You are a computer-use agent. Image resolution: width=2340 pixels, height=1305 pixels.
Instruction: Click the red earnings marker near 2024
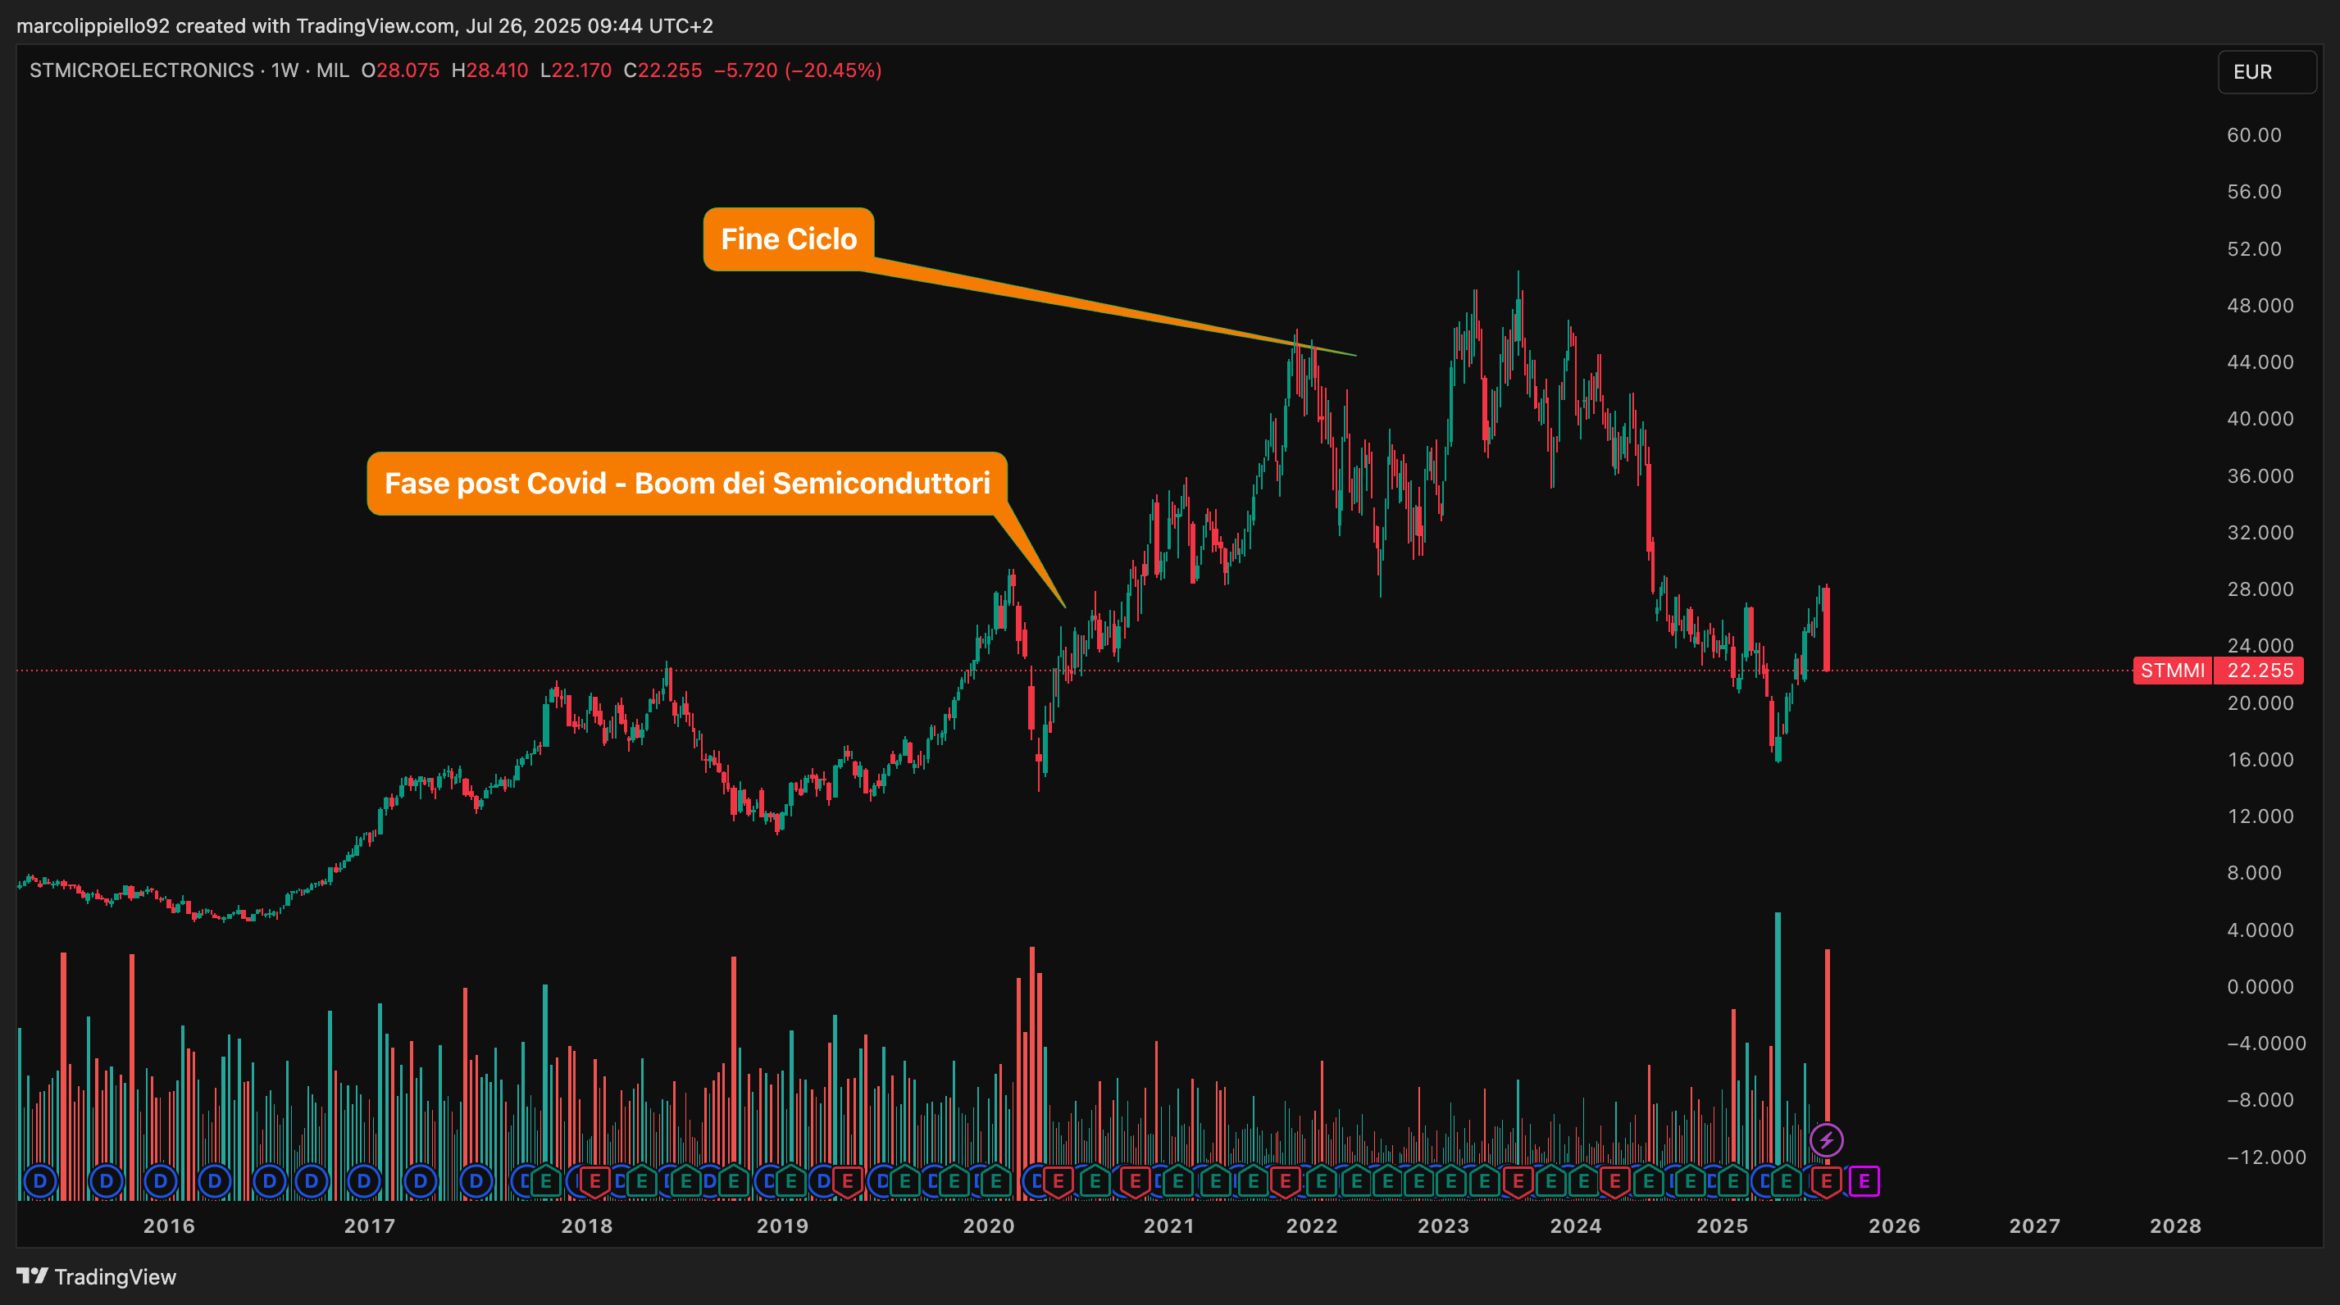[x=1614, y=1180]
